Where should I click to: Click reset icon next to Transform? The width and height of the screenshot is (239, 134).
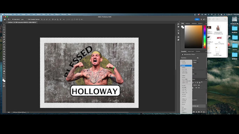click(198, 58)
